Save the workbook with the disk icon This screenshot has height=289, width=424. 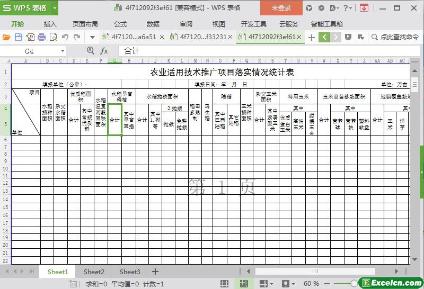[x=18, y=37]
